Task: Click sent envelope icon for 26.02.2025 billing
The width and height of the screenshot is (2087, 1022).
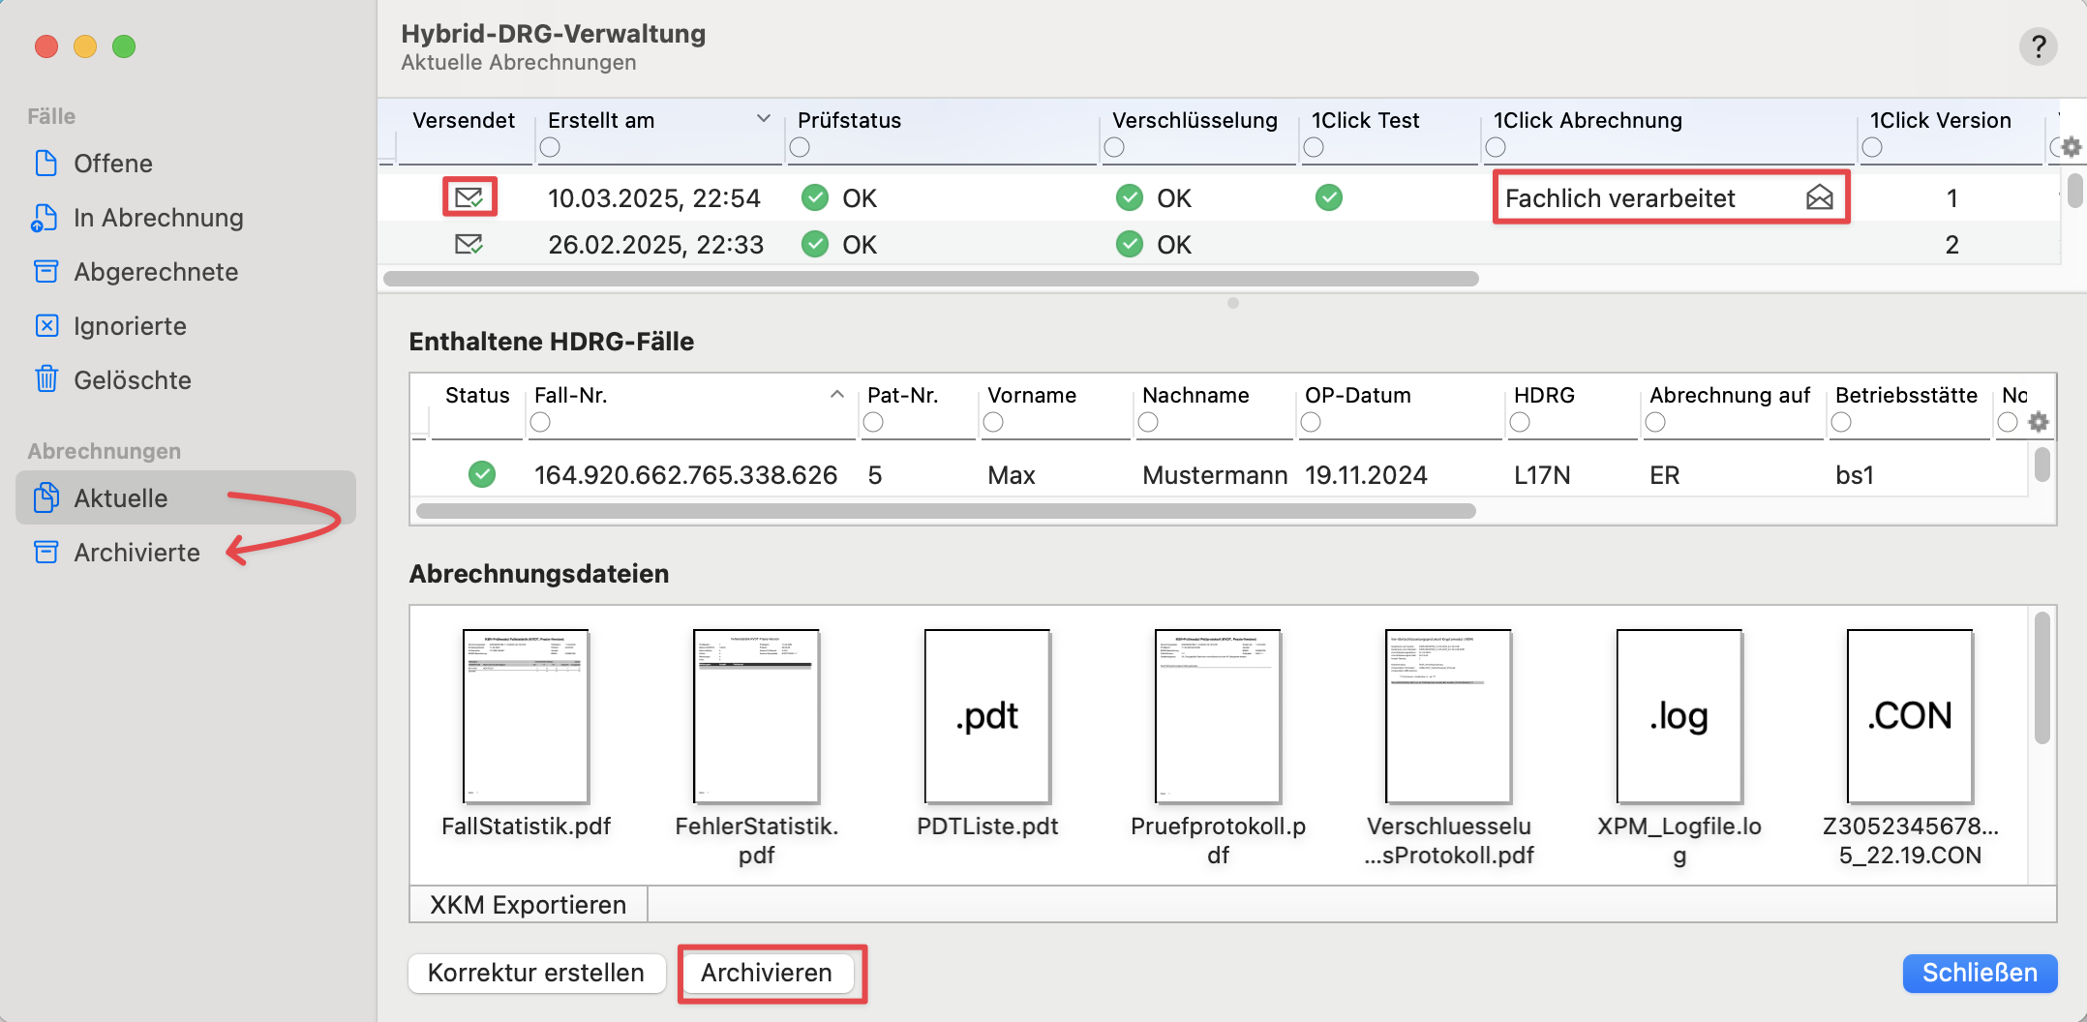Action: coord(469,244)
